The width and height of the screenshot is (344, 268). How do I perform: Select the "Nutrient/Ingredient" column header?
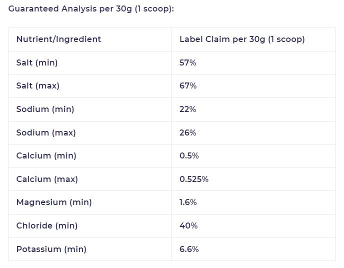click(58, 39)
